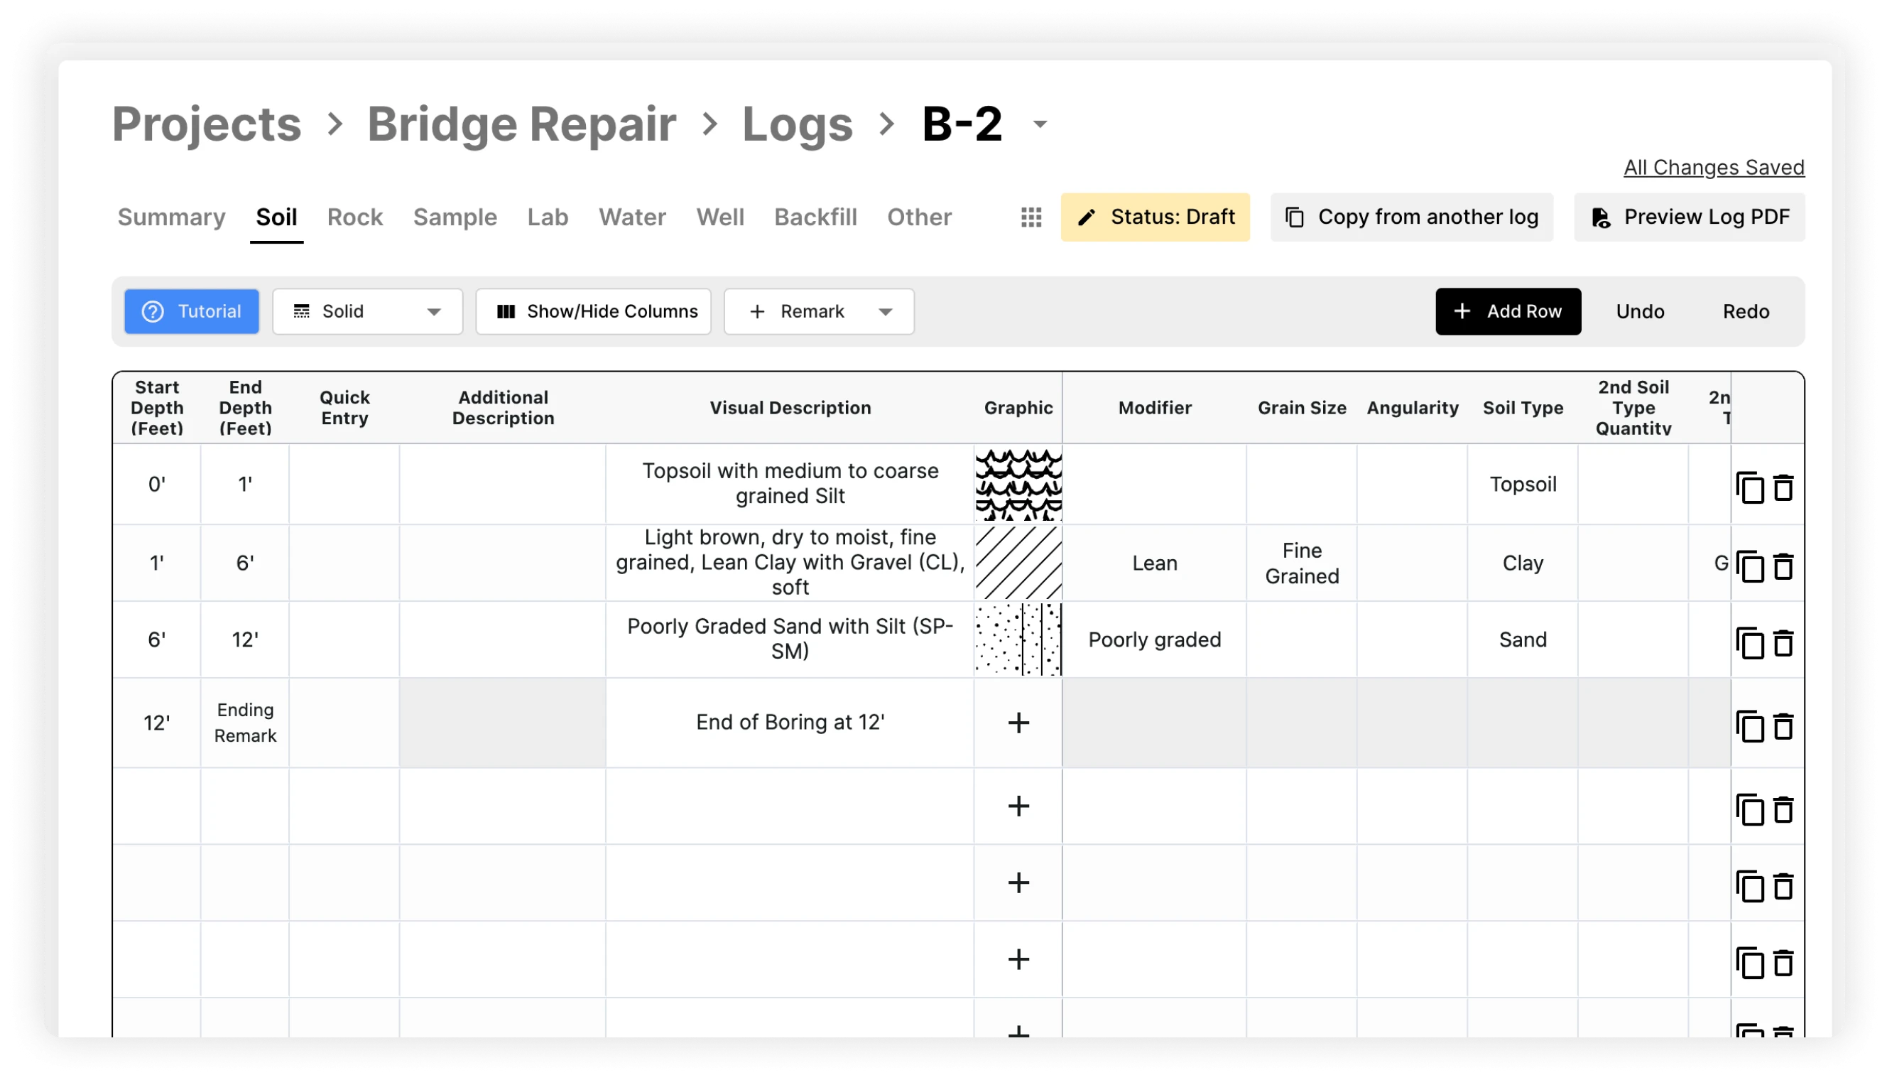The height and width of the screenshot is (1080, 1887).
Task: Add graphic to End of Boring row
Action: pos(1018,723)
